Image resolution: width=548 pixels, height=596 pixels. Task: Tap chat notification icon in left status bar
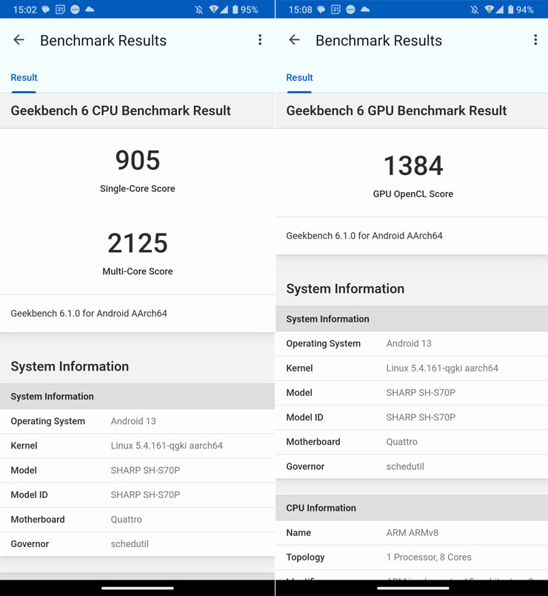coord(46,10)
